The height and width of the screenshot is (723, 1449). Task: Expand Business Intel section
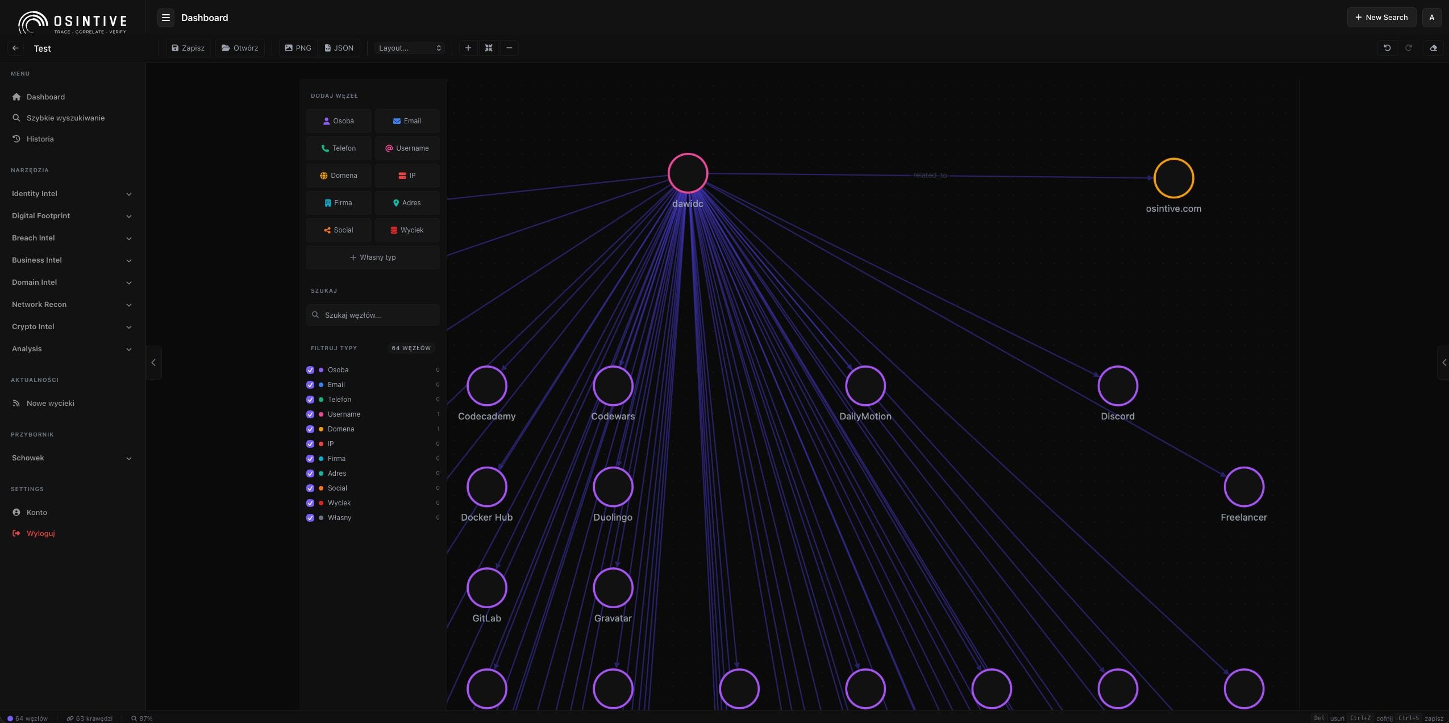click(x=72, y=260)
